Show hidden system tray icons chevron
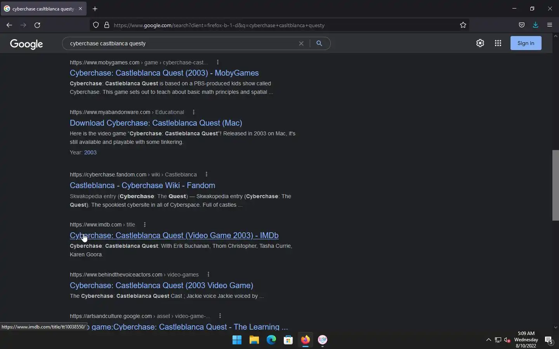 point(489,340)
